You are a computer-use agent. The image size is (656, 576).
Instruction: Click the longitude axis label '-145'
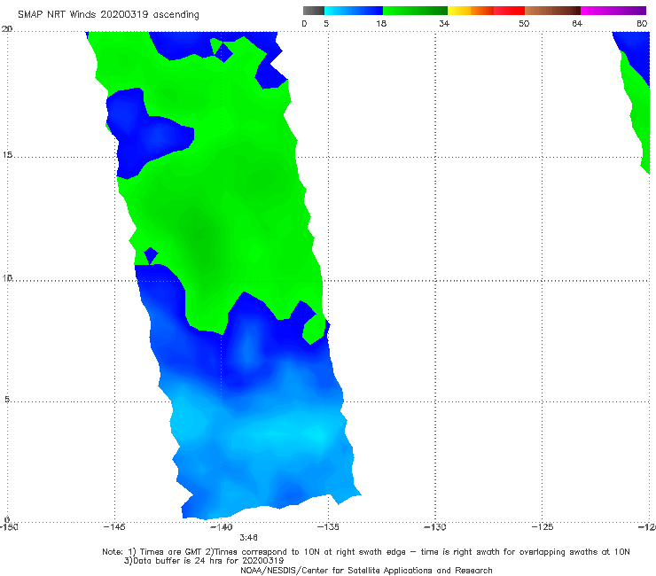114,527
